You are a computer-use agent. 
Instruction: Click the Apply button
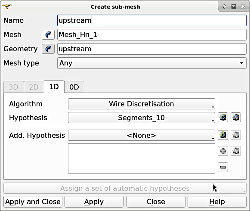[94, 202]
